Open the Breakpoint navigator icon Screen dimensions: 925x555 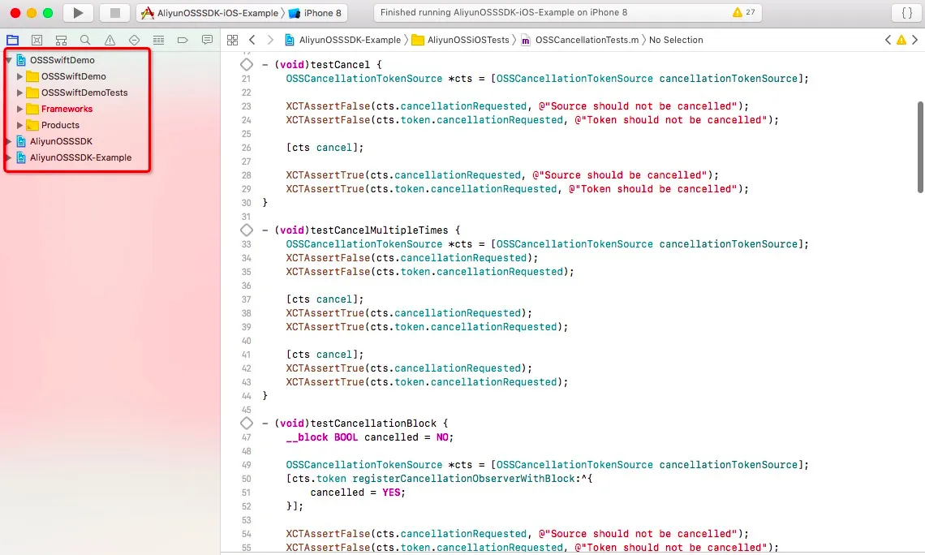pos(183,40)
